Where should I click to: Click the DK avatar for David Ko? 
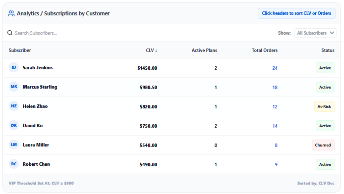coord(14,125)
